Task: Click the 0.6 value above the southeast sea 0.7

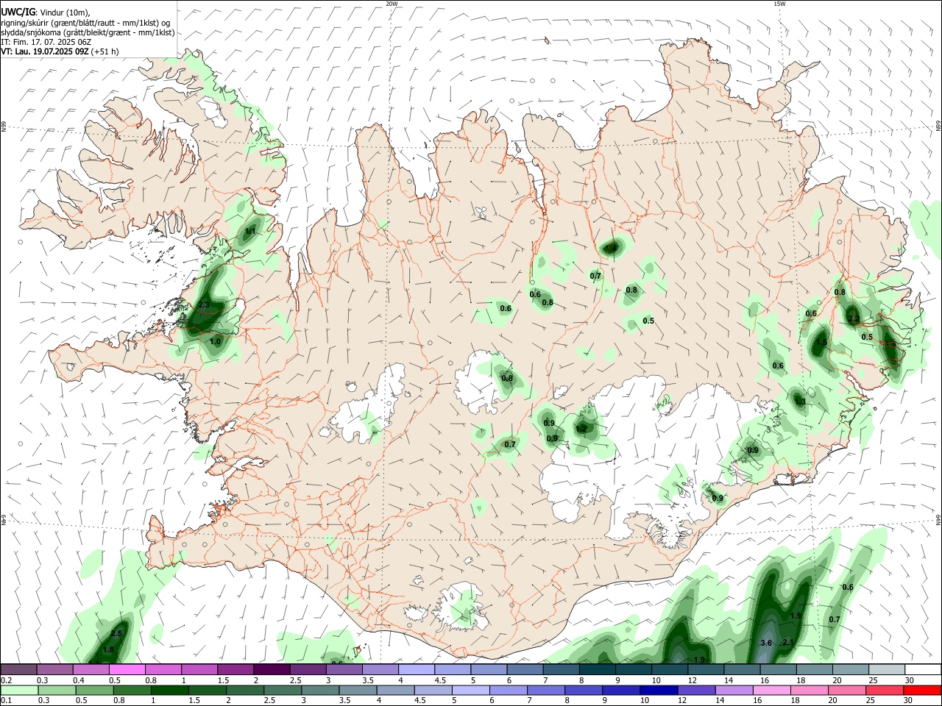Action: (848, 587)
